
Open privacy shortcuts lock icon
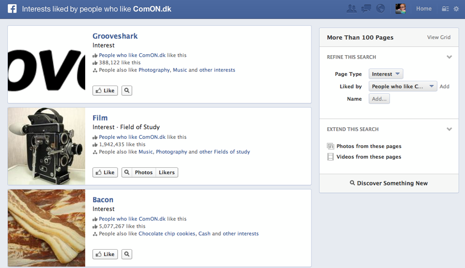pos(445,9)
